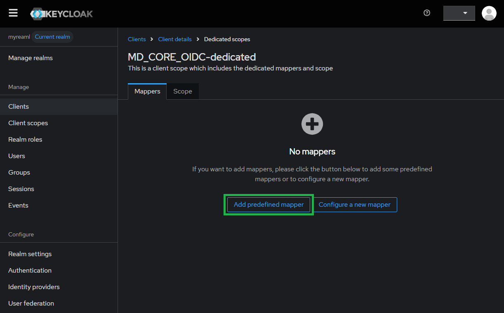The height and width of the screenshot is (313, 504).
Task: Open Identity providers page
Action: pyautogui.click(x=34, y=287)
